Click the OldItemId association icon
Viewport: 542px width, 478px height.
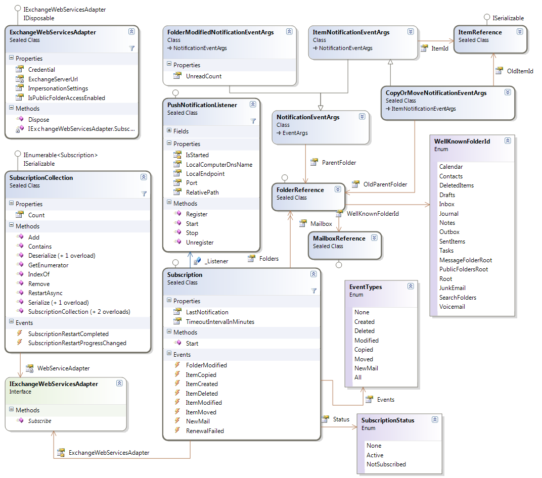pos(499,70)
